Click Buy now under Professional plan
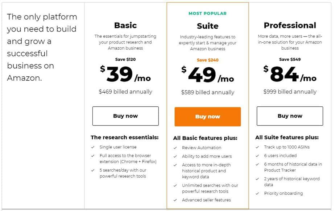The height and width of the screenshot is (211, 335). [290, 116]
